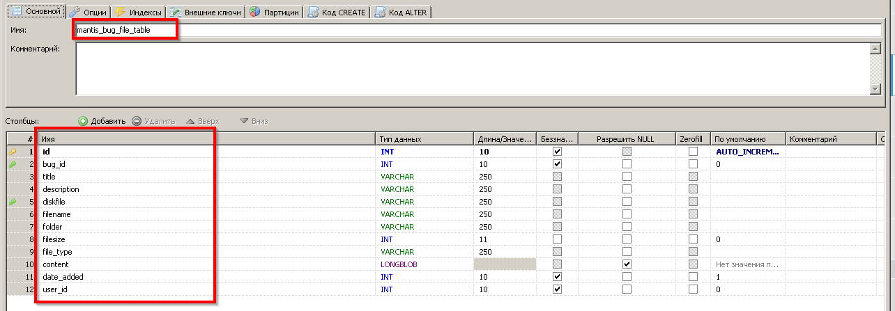Move column up with Вверх button
This screenshot has width=895, height=311.
click(202, 121)
